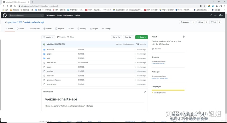Click the Initial commit message

(x=83, y=63)
